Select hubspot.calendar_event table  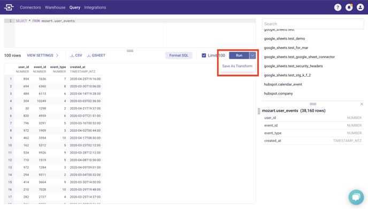click(283, 84)
